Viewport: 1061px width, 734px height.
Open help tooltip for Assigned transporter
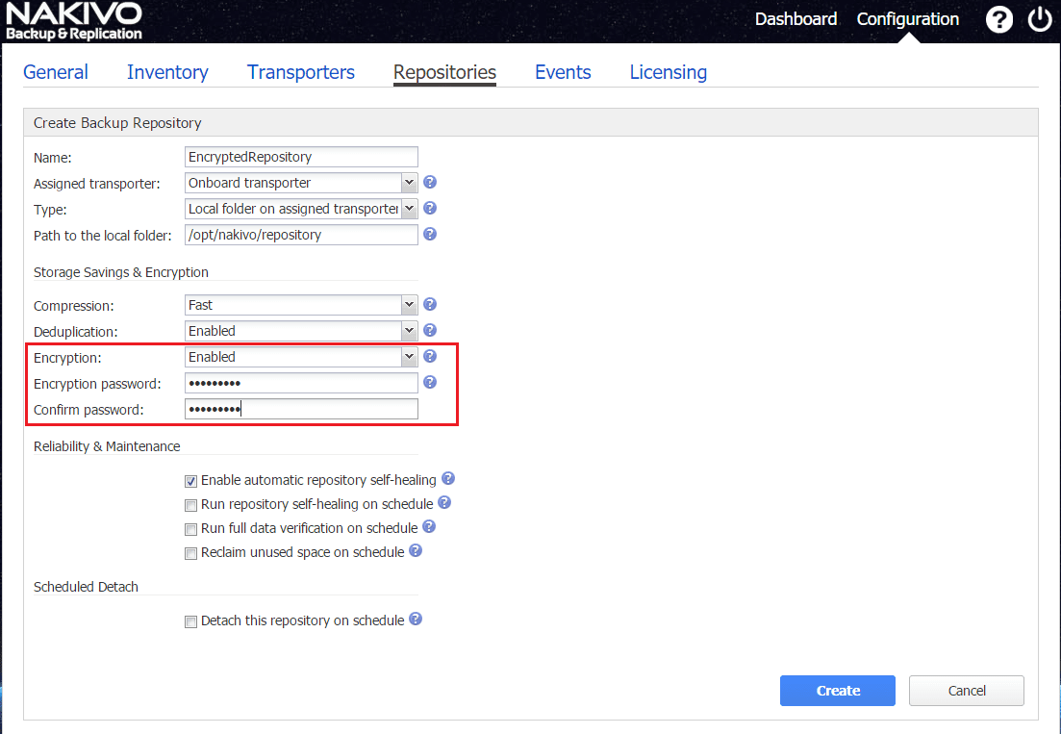coord(430,182)
